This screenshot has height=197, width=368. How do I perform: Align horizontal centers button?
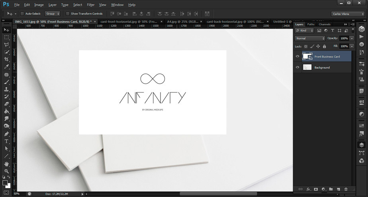[141, 14]
